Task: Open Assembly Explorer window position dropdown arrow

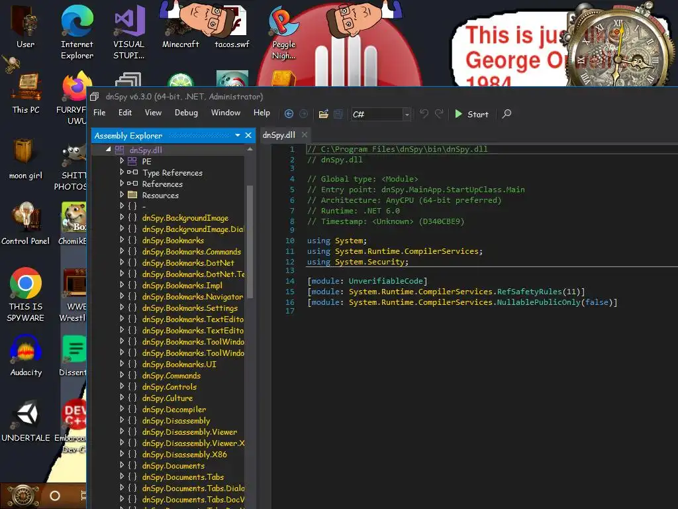Action: click(x=238, y=135)
